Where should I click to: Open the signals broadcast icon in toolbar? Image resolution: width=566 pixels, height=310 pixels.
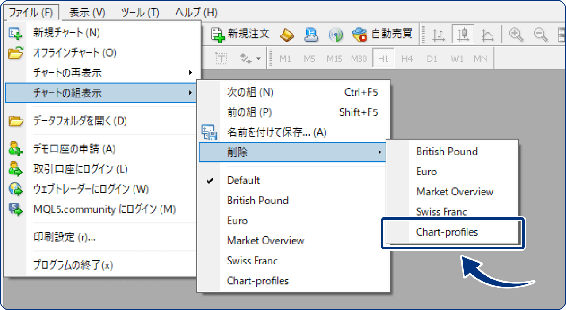point(336,35)
